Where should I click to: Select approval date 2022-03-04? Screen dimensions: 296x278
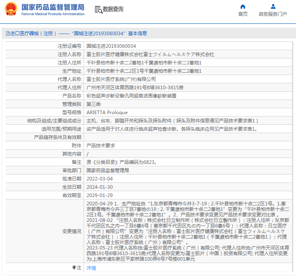pyautogui.click(x=100, y=179)
